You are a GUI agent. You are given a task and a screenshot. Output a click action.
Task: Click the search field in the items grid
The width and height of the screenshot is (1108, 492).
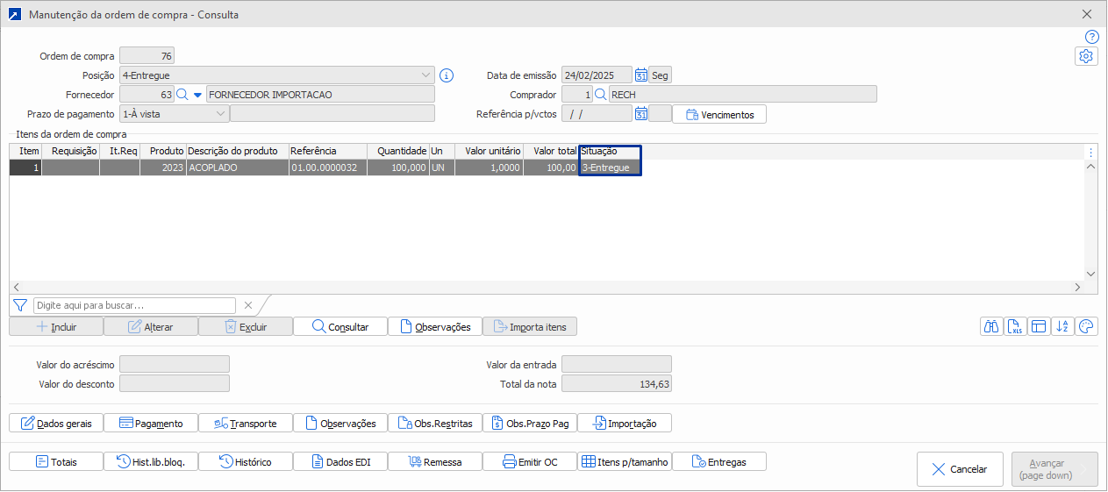tap(134, 305)
